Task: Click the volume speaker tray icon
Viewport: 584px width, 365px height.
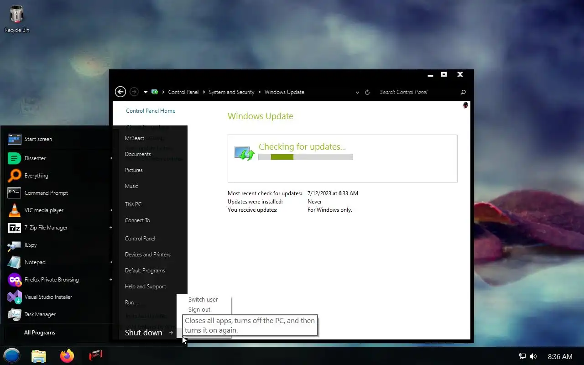Action: [533, 356]
